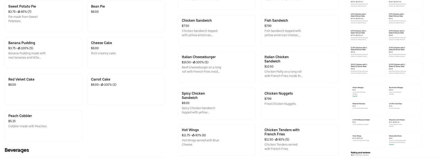Open the Italian Chicken Sandwich item
Viewport: 444px width, 158px height.
(299, 67)
